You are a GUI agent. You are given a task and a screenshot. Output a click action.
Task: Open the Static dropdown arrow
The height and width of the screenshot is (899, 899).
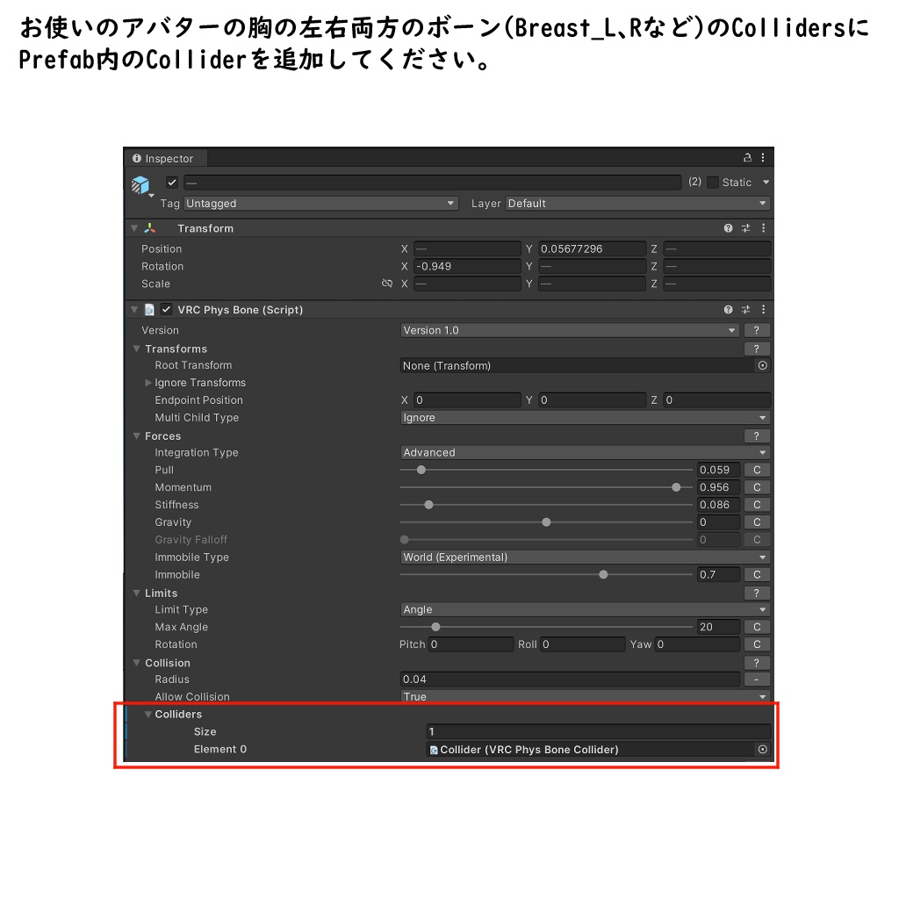coord(766,183)
